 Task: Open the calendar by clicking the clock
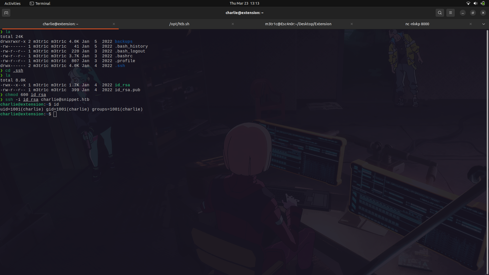244,3
